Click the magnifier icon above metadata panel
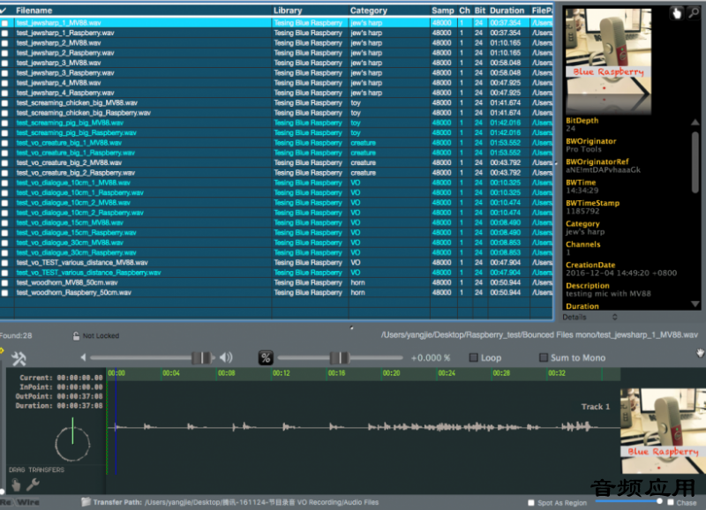 (x=694, y=13)
